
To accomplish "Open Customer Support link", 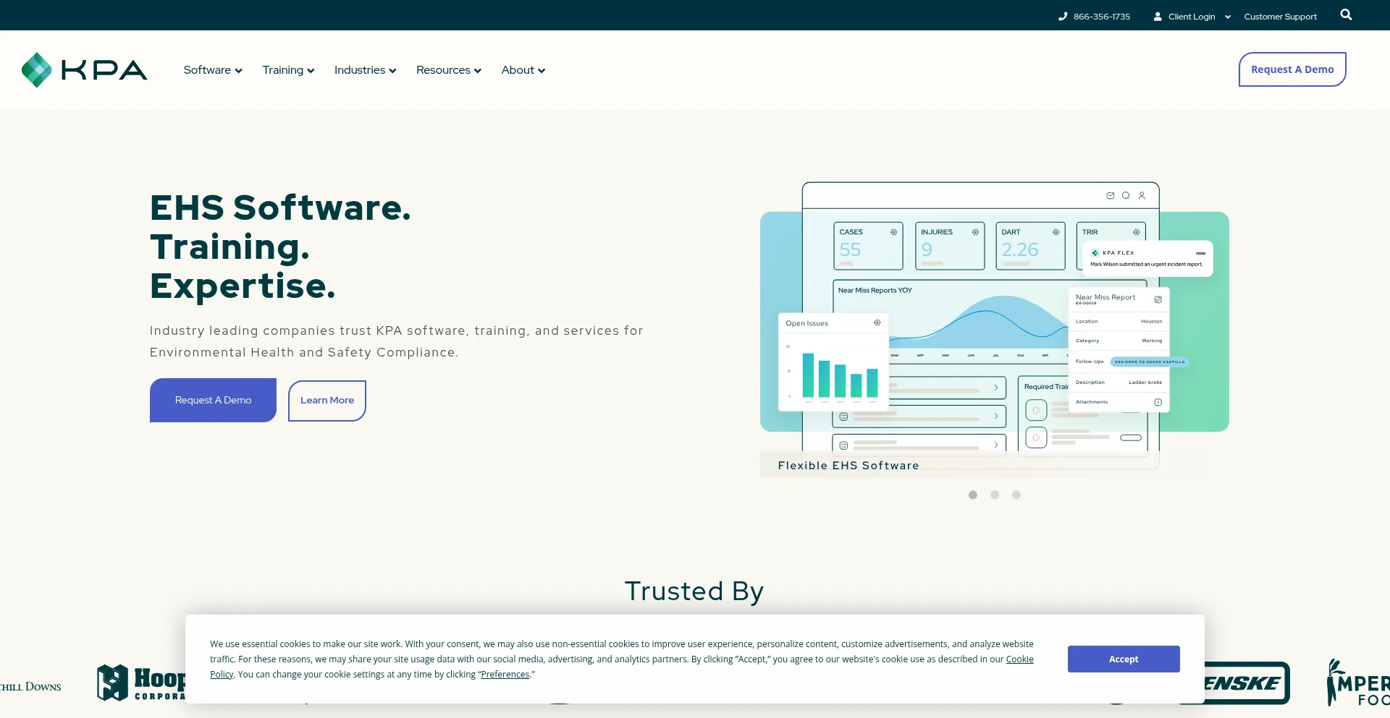I will 1280,16.
